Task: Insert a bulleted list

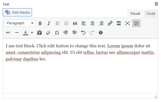Action: coord(58,23)
